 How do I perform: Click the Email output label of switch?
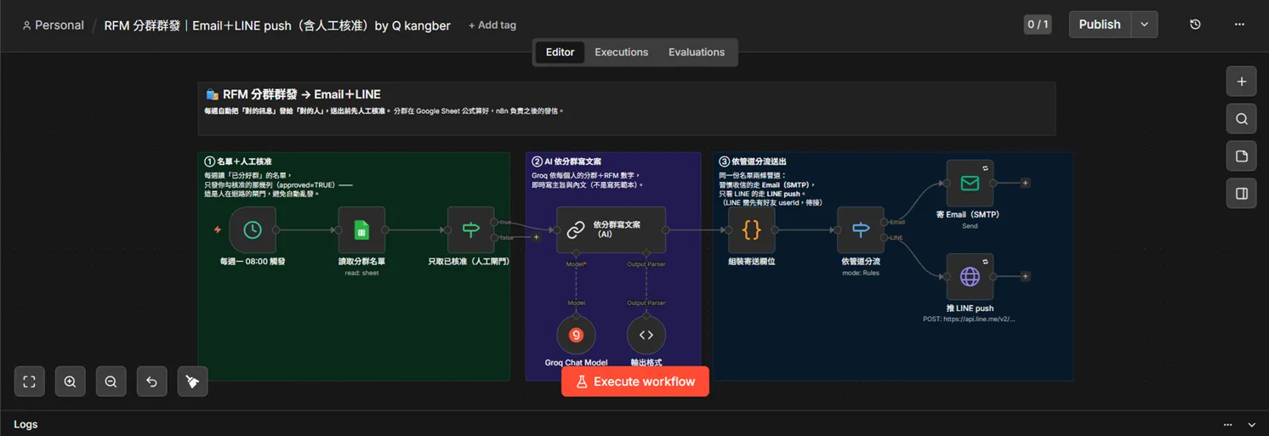tap(897, 223)
